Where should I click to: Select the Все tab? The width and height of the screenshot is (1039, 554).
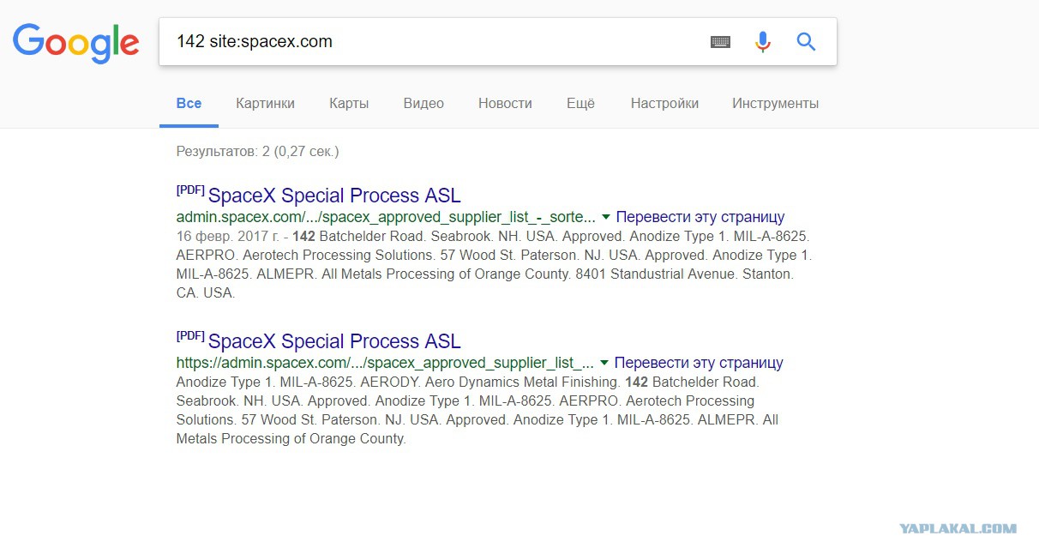pos(189,103)
